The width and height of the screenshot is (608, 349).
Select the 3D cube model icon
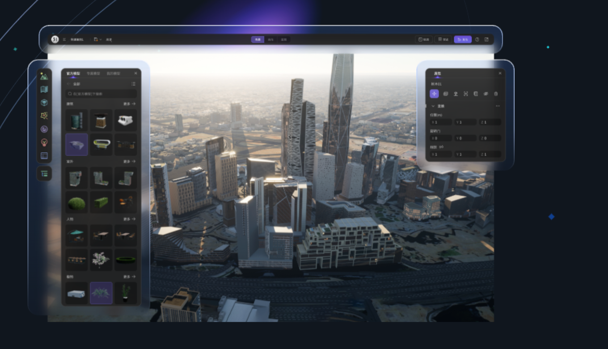(x=44, y=103)
